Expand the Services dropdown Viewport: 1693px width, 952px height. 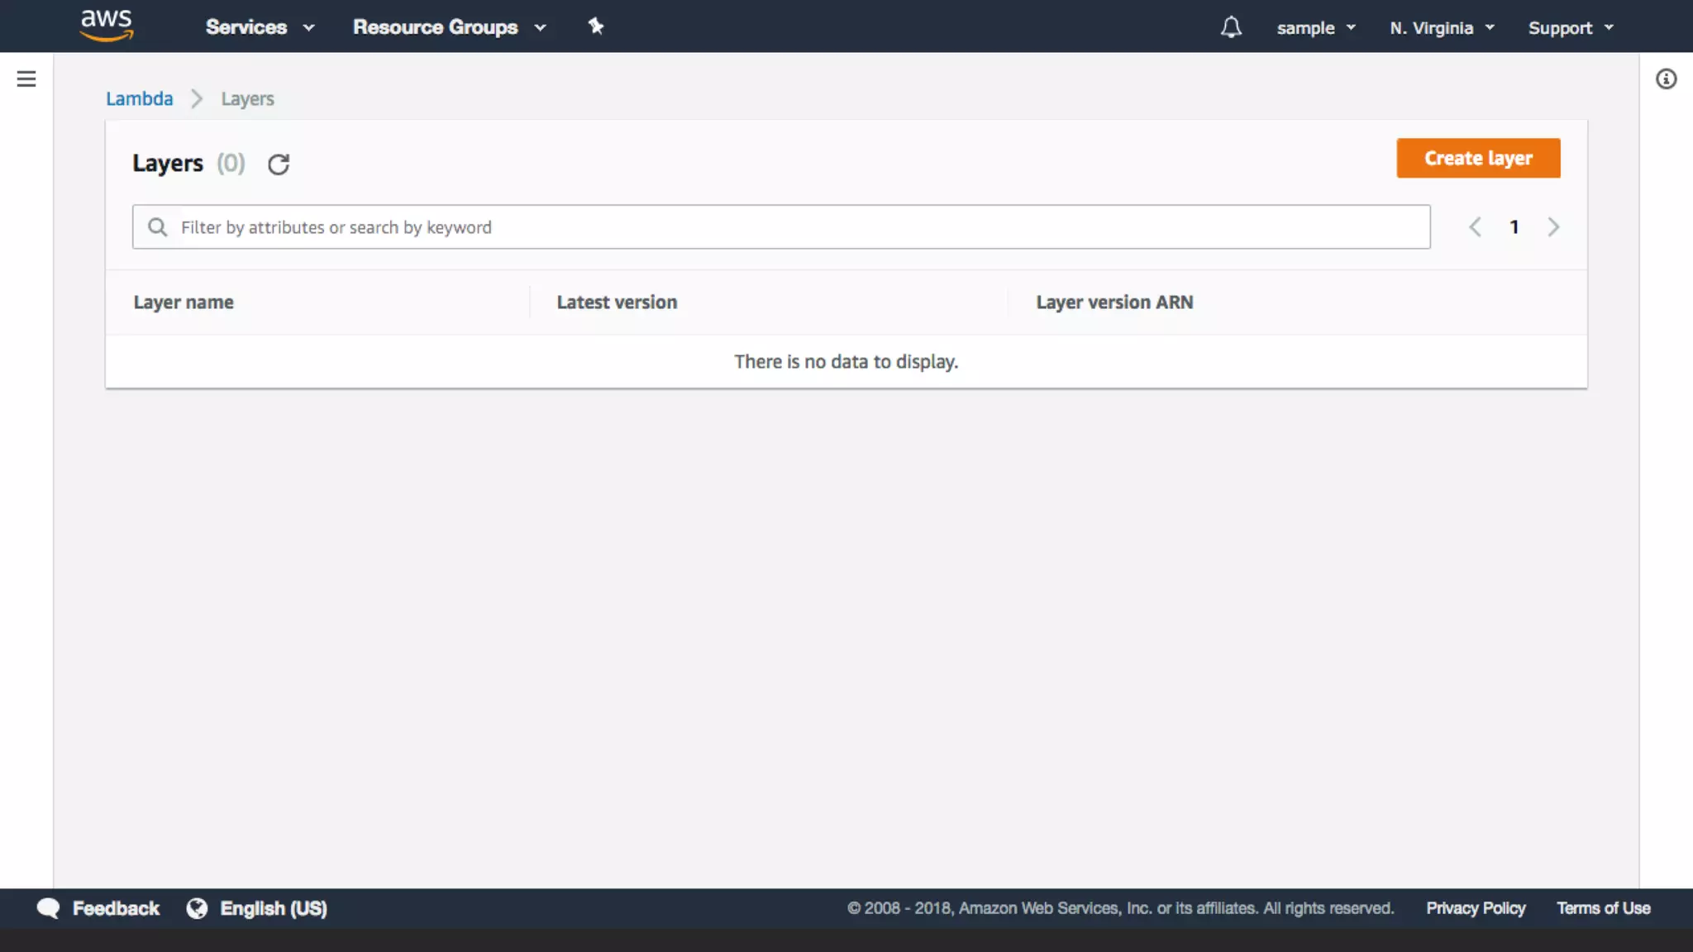(260, 27)
